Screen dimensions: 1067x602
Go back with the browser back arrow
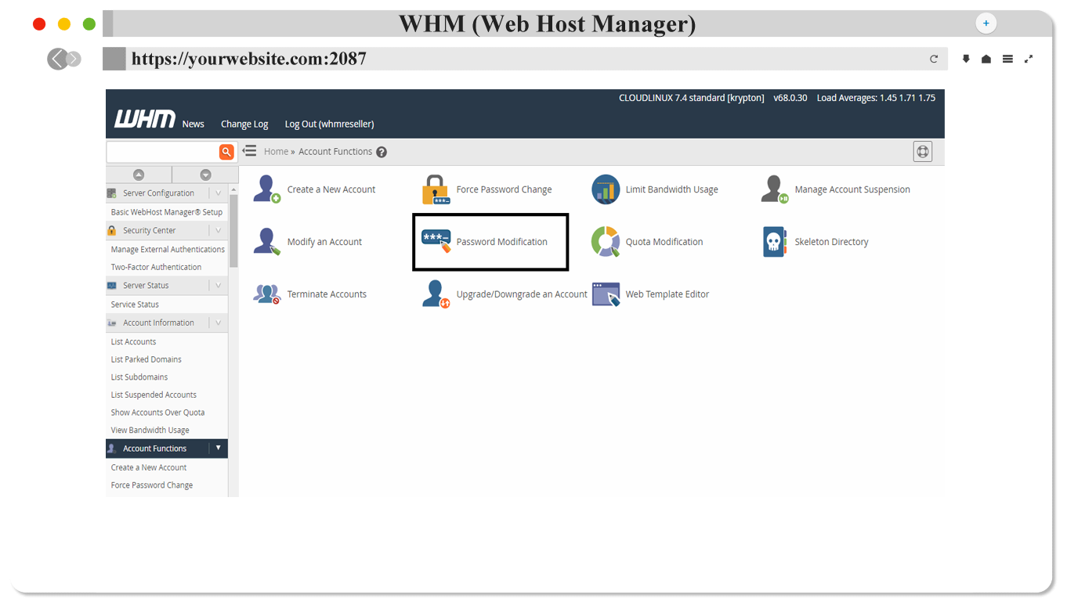tap(57, 59)
